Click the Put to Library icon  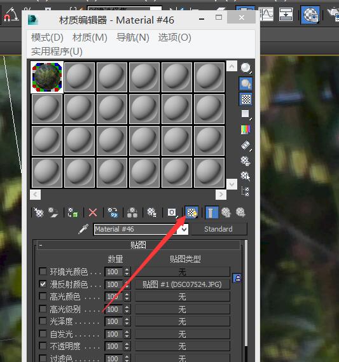[152, 212]
